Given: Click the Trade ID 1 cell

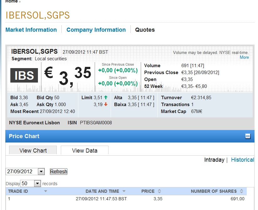Looking at the screenshot, I should click(x=9, y=199).
